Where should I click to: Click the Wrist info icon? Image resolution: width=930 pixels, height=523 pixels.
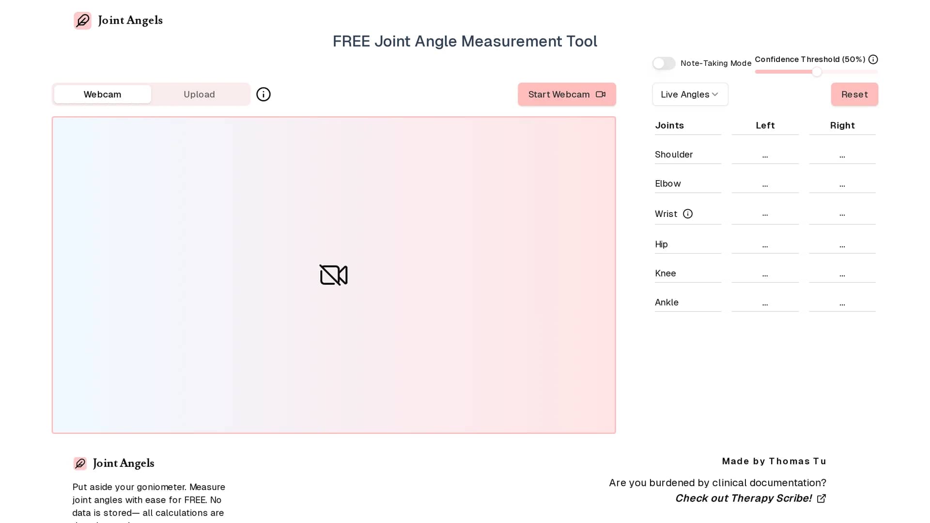(688, 214)
